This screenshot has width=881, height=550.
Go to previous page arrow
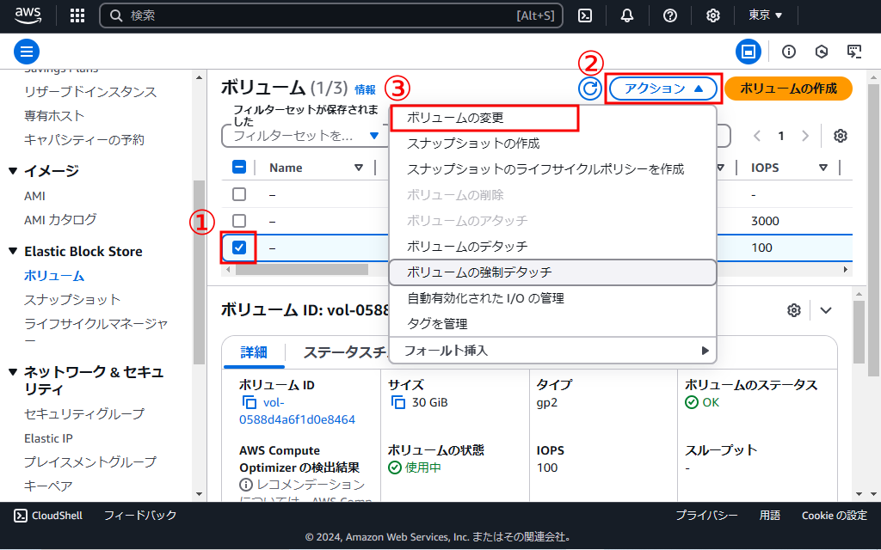coord(757,136)
